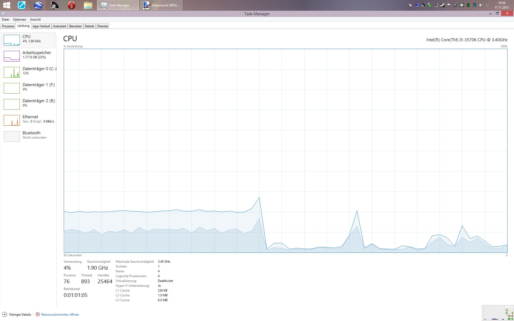Select the Bluetooth adapter entry
The height and width of the screenshot is (321, 514).
click(12, 136)
